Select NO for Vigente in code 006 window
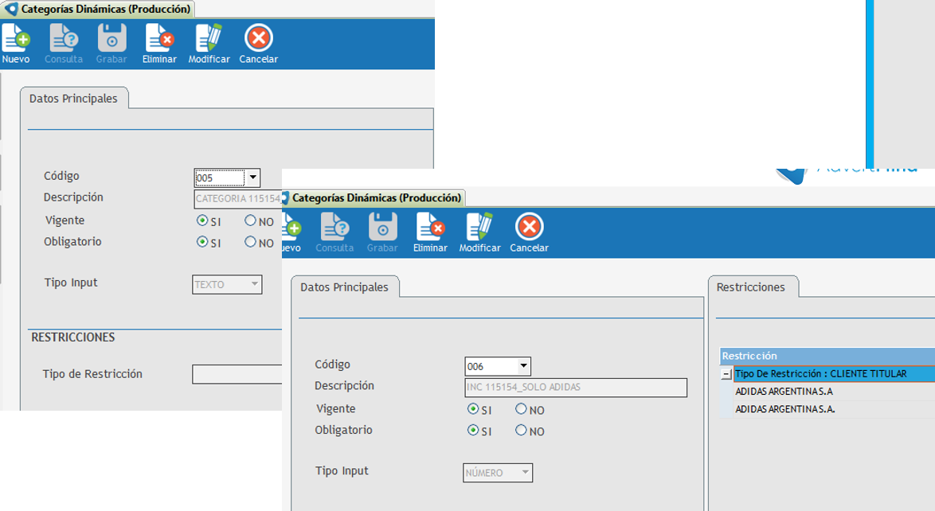This screenshot has width=935, height=511. [x=522, y=409]
